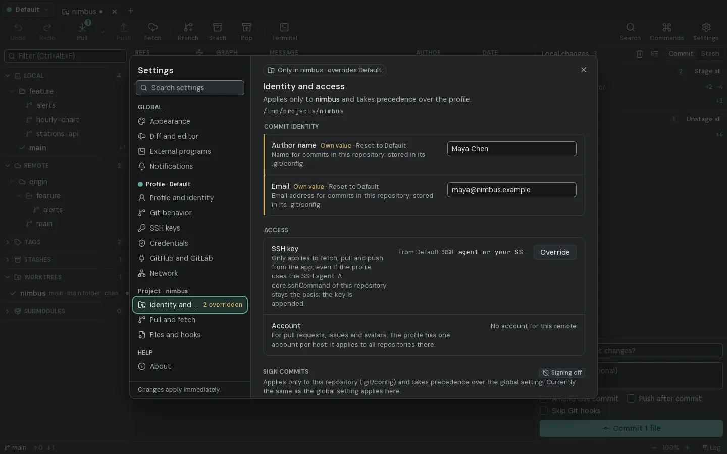727x454 pixels.
Task: Open Notifications settings
Action: (x=190, y=166)
